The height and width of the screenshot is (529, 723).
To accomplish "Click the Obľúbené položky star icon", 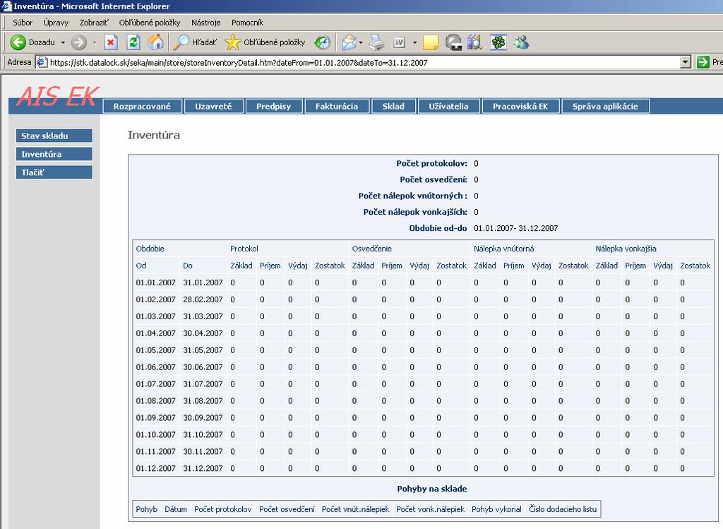I will click(x=232, y=42).
